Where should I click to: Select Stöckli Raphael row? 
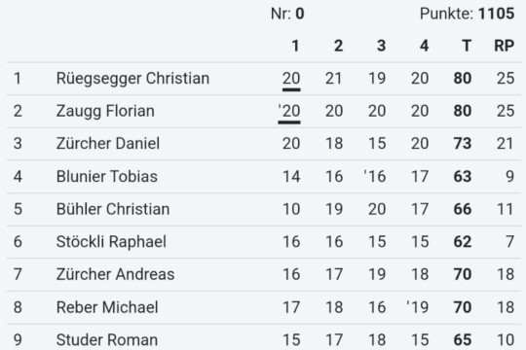click(264, 242)
